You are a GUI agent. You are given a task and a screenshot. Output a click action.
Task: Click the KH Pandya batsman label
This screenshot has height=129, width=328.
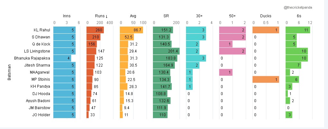[41, 86]
